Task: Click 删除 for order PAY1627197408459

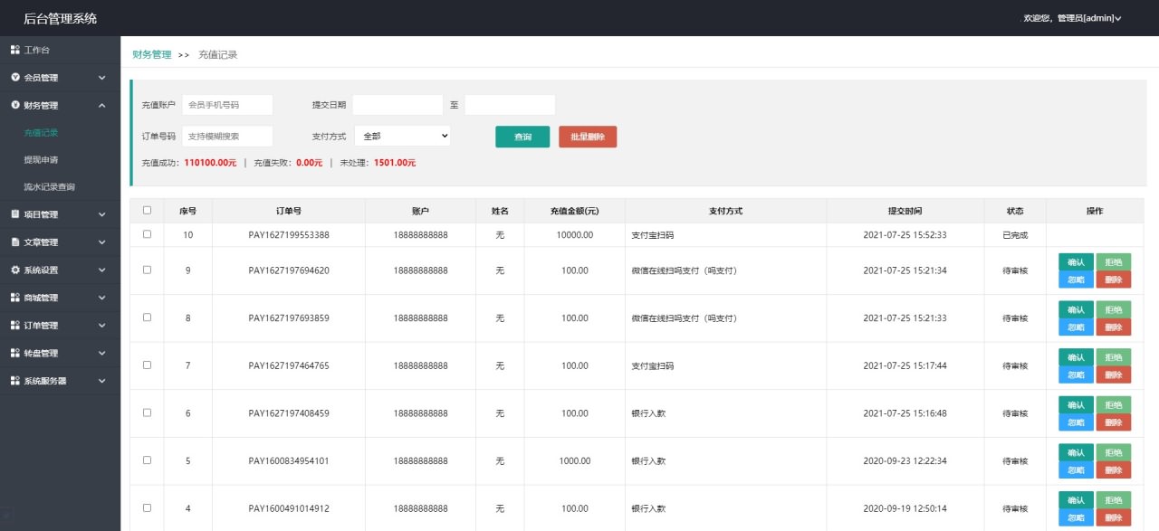Action: (x=1114, y=422)
